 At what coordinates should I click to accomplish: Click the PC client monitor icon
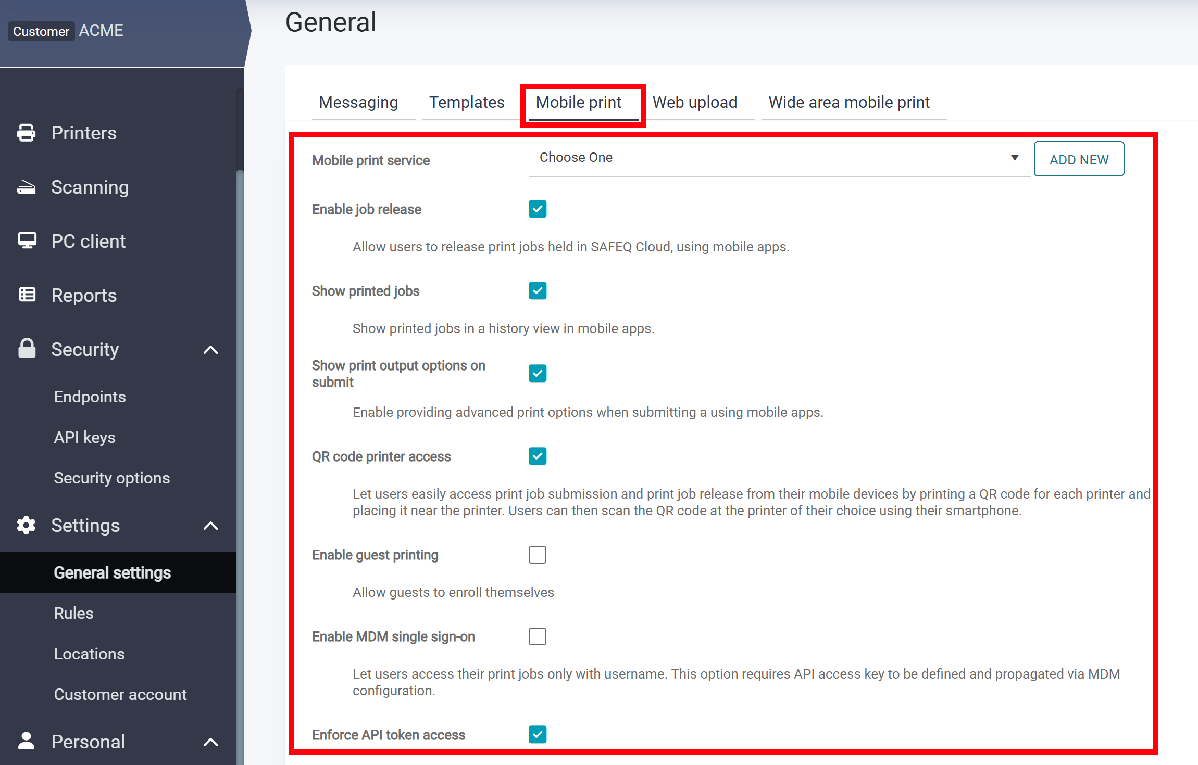coord(27,241)
